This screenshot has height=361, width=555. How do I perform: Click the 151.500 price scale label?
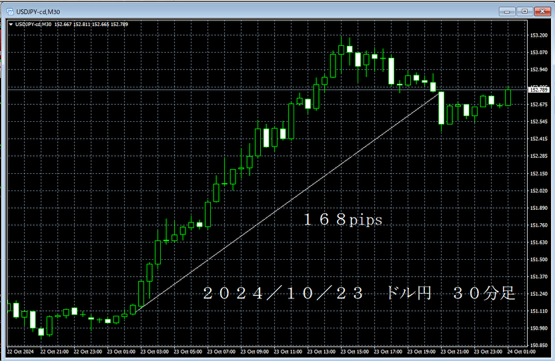point(539,260)
